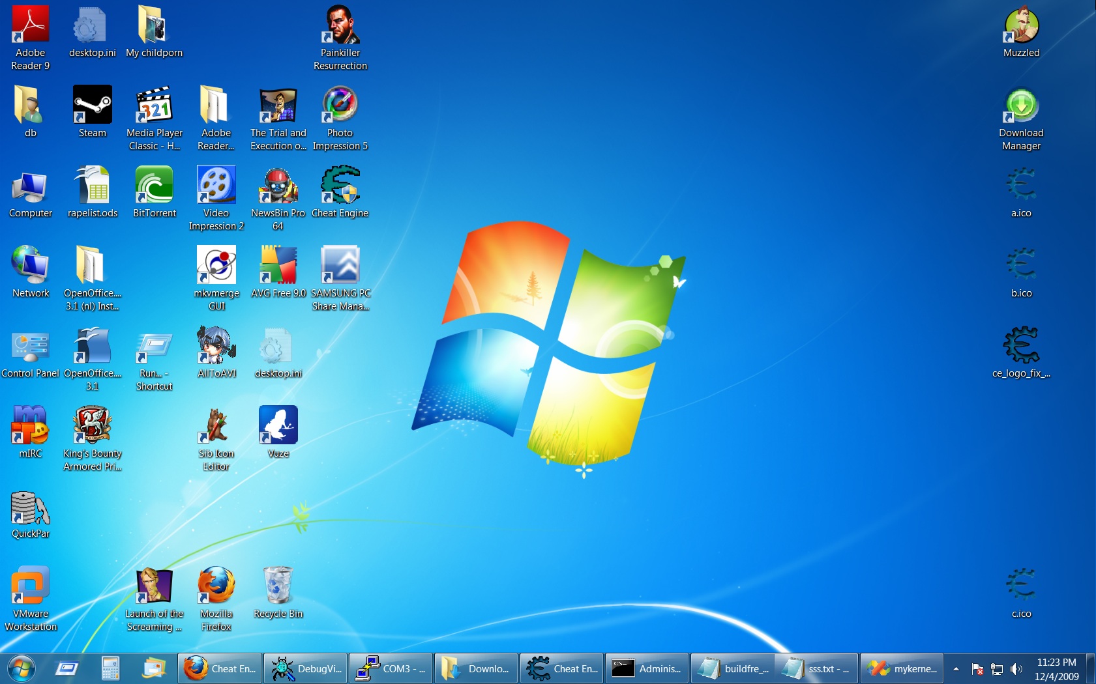
Task: Launch BitTorrent from the desktop
Action: [155, 192]
